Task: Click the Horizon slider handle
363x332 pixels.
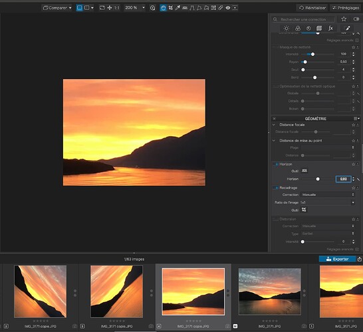Action: point(318,179)
